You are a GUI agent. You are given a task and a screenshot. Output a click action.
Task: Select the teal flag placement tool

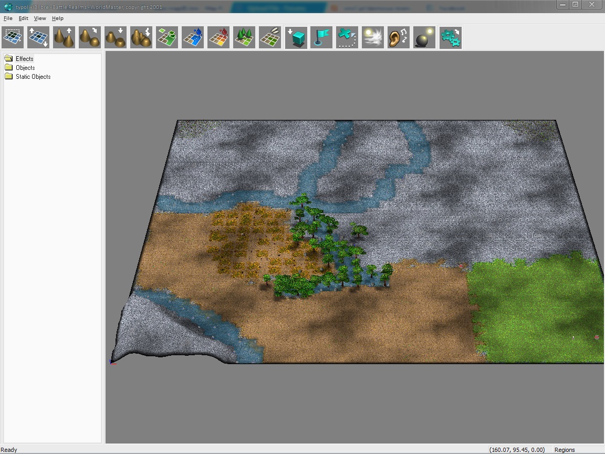(x=321, y=37)
